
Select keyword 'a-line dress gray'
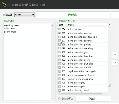pyautogui.click(x=76, y=83)
